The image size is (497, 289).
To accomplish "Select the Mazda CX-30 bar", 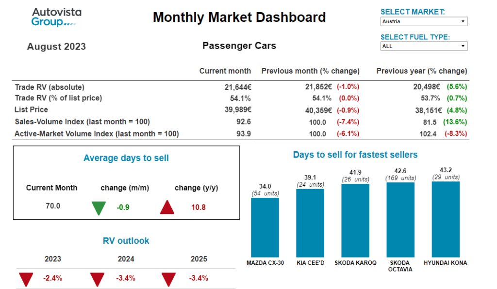I will (265, 227).
